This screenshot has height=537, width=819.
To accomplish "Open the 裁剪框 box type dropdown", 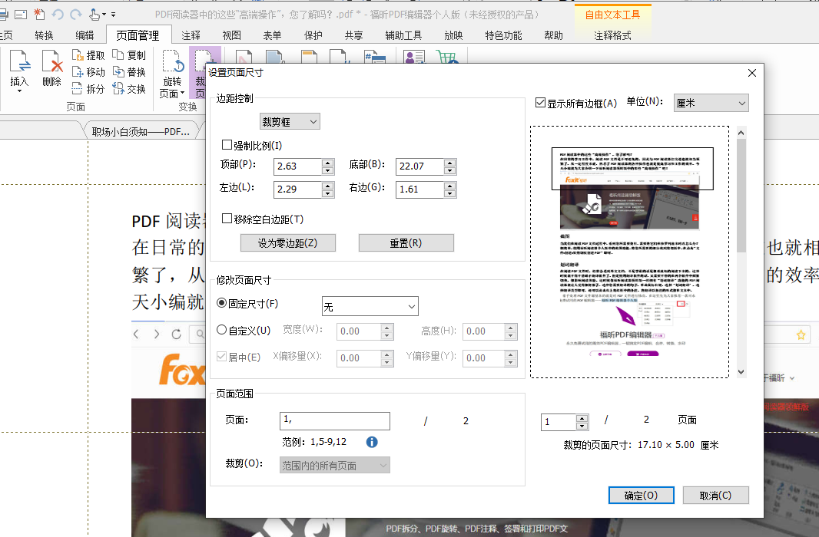I will tap(290, 121).
